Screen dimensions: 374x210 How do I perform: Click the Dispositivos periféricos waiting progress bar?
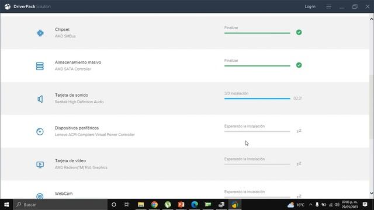click(x=257, y=131)
